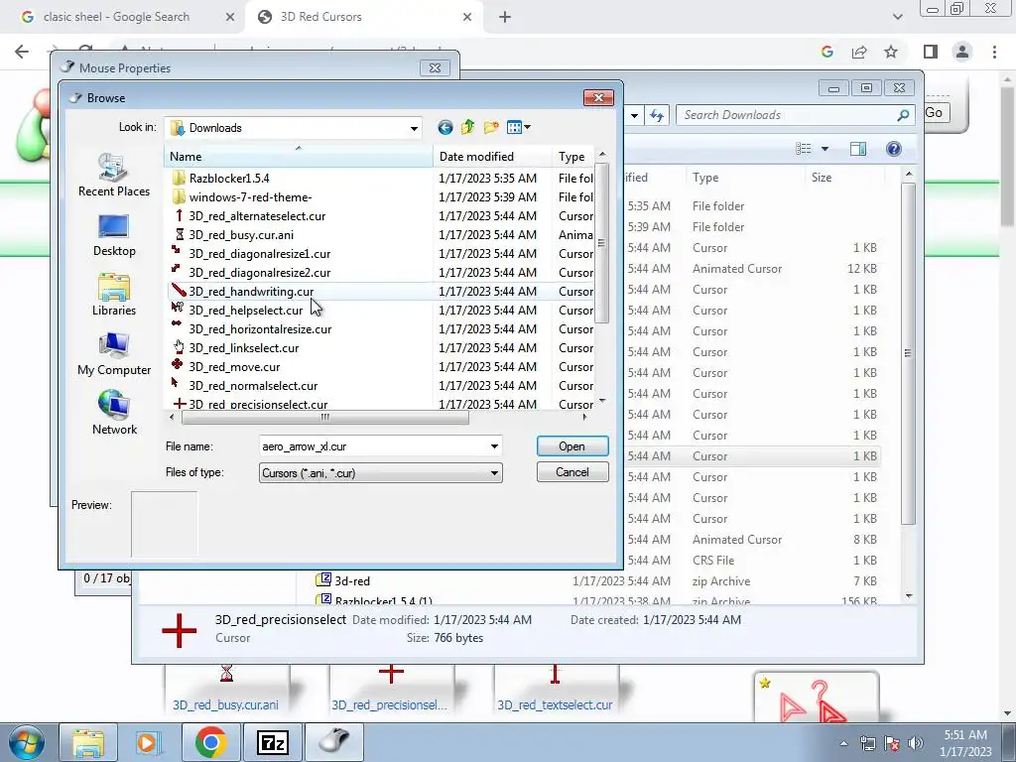The height and width of the screenshot is (762, 1016).
Task: Open the Chrome profile icon
Action: point(962,52)
